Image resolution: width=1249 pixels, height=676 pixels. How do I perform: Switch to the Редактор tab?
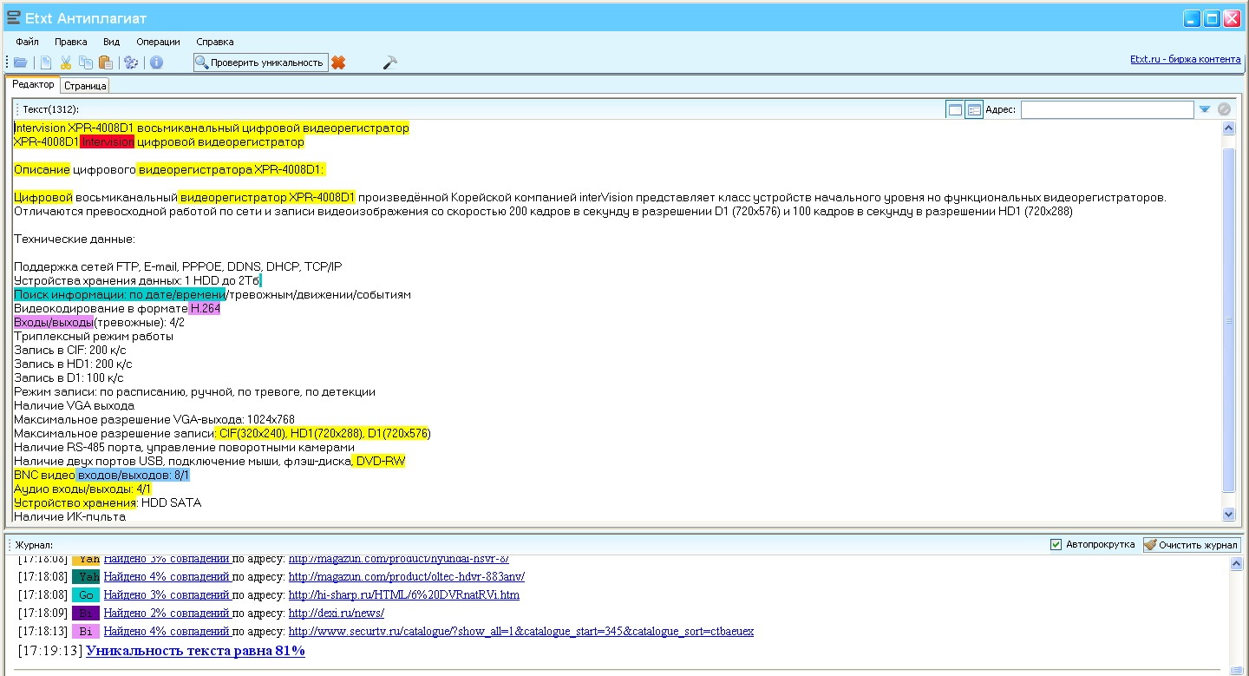[x=33, y=84]
